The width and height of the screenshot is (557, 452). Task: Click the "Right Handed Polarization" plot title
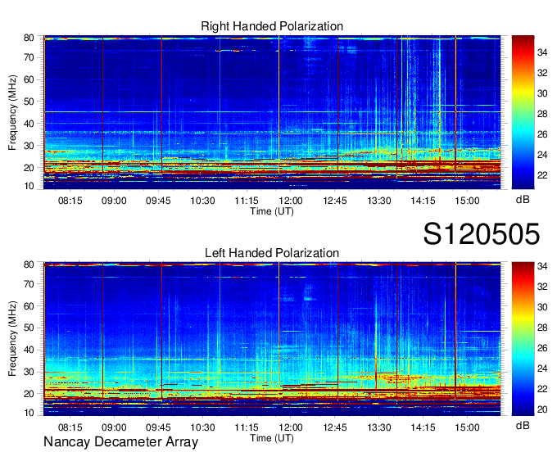[x=272, y=26]
